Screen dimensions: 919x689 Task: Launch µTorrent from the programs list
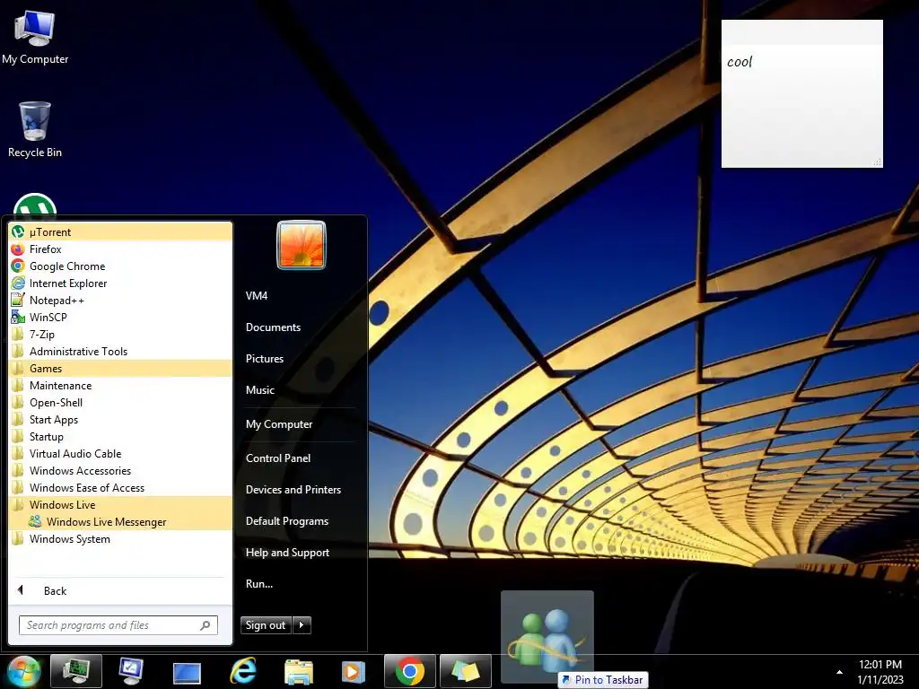point(121,232)
